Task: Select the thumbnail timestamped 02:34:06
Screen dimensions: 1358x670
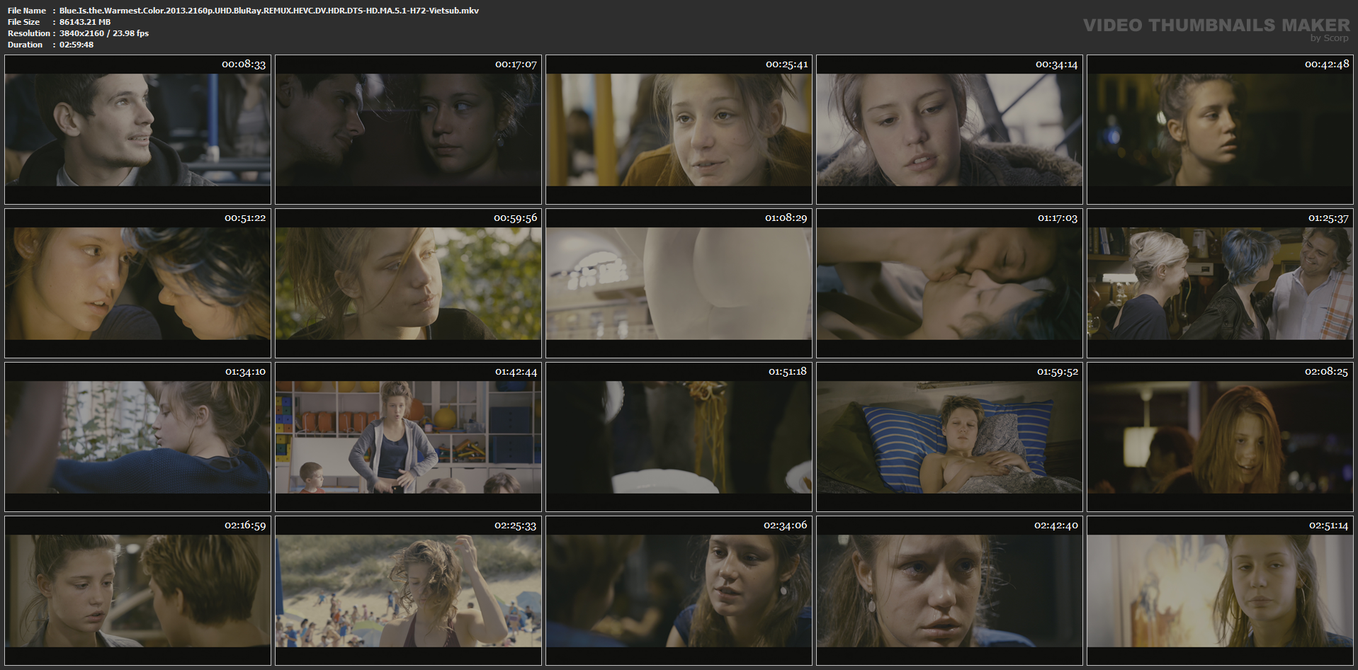Action: tap(679, 591)
